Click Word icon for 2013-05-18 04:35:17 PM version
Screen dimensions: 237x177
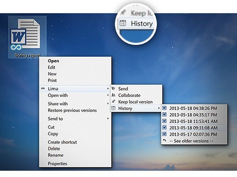[x=164, y=115]
